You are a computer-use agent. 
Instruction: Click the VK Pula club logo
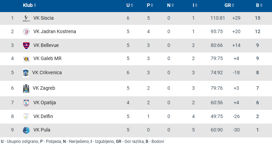(26, 130)
